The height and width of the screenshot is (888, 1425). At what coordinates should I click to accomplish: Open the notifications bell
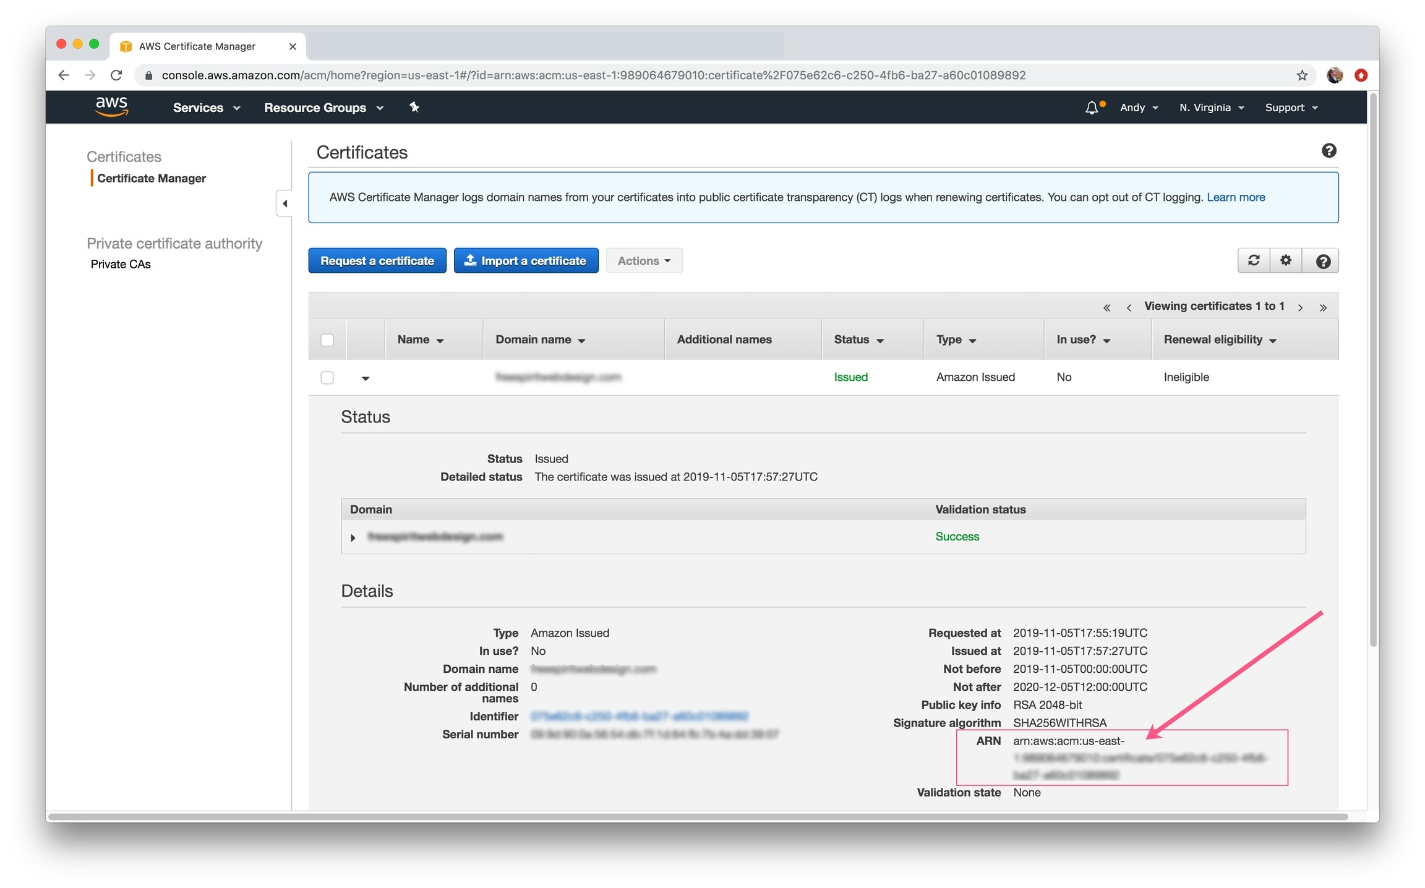click(x=1092, y=108)
